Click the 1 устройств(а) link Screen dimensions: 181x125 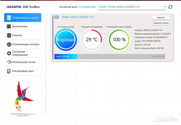[x=87, y=7]
